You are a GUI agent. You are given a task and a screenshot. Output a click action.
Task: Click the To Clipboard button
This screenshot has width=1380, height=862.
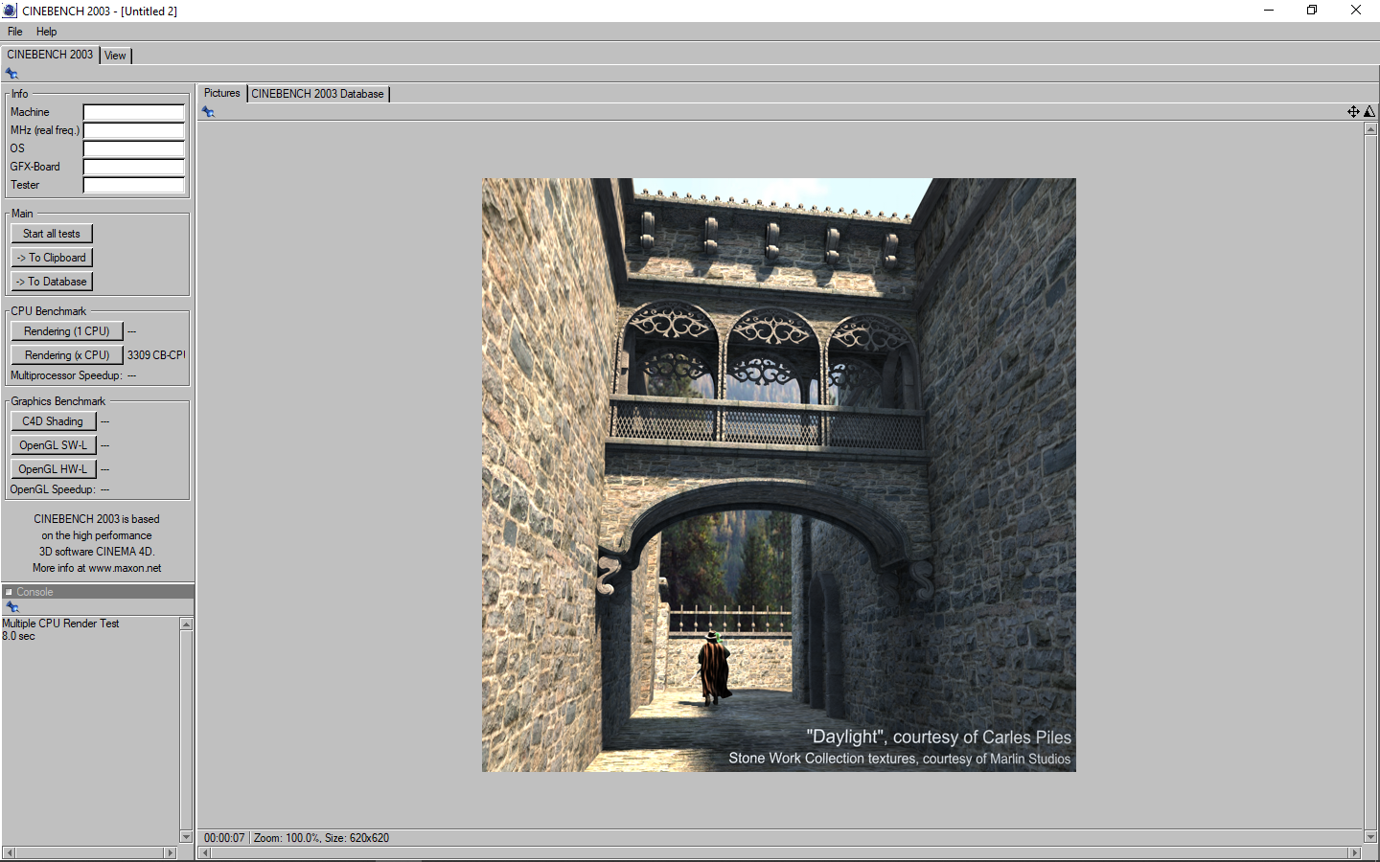52,258
